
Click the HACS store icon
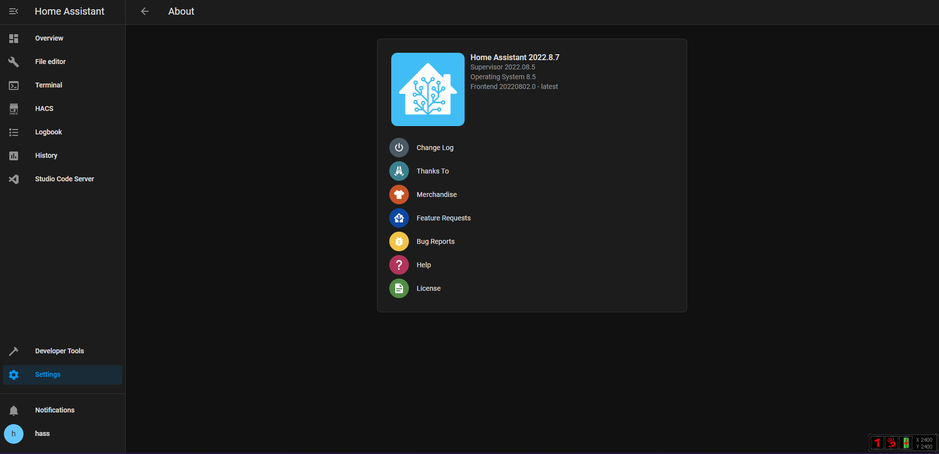click(14, 108)
